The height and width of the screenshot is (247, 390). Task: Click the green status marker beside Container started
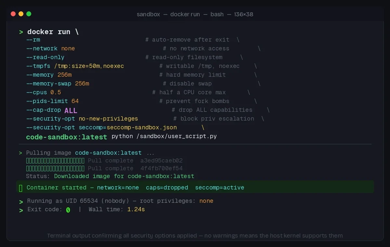(20, 188)
